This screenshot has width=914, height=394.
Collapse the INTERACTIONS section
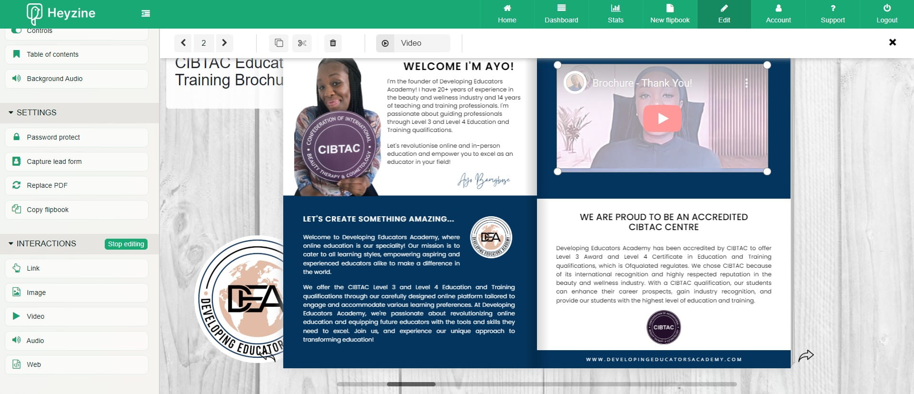[11, 243]
